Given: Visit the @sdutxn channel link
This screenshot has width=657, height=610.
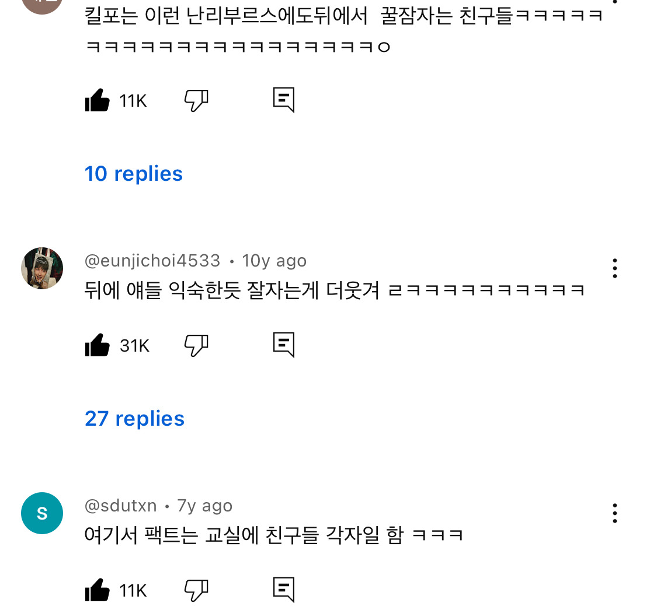Looking at the screenshot, I should pyautogui.click(x=121, y=506).
